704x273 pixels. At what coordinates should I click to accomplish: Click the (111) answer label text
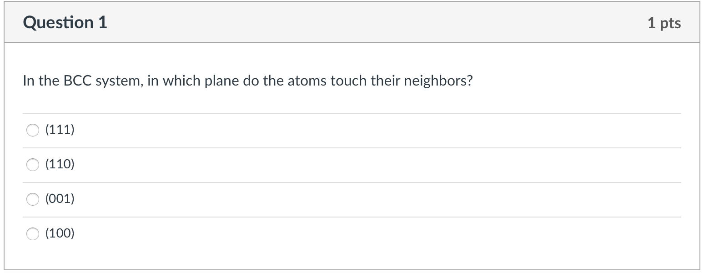(60, 130)
